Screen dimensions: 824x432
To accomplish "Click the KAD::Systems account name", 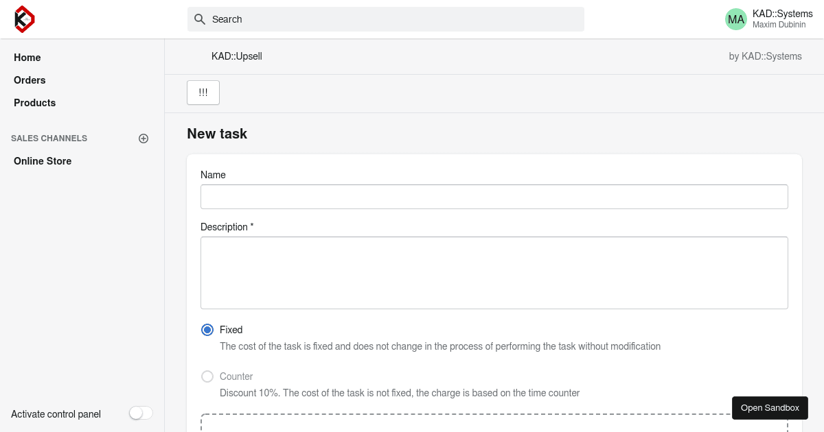I will pos(781,13).
